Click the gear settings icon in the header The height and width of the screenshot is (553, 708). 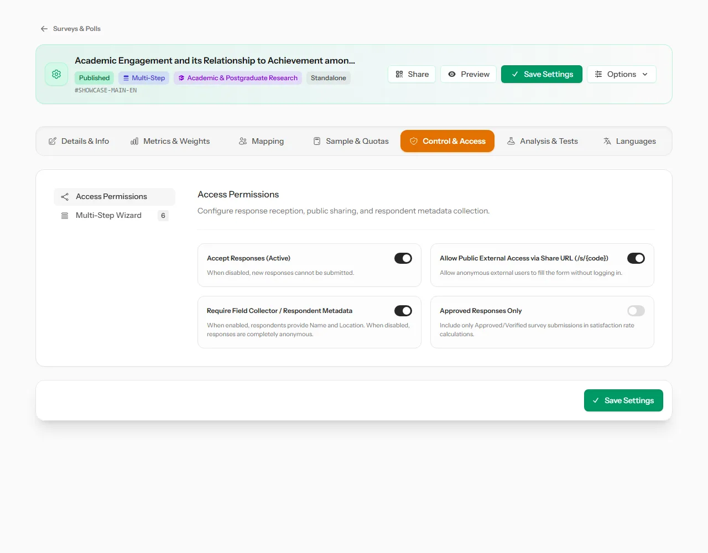(x=56, y=74)
